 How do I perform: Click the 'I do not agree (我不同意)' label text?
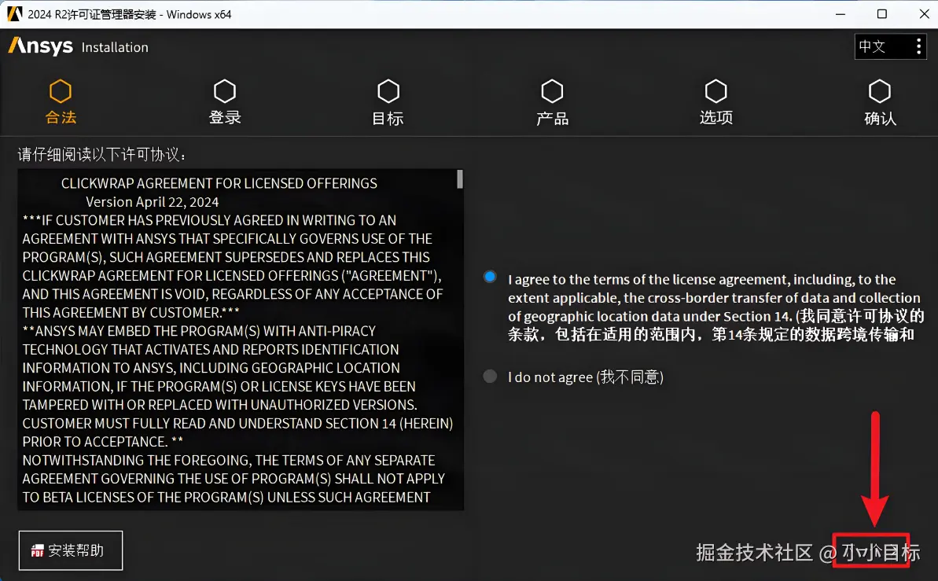586,377
